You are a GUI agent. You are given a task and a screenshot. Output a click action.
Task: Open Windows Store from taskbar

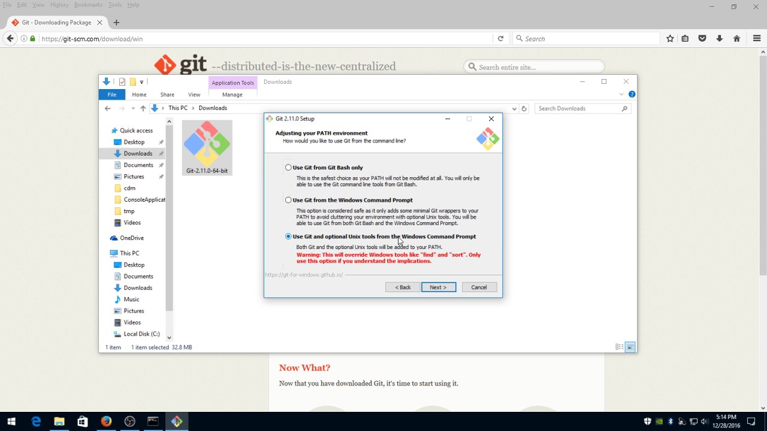pos(83,421)
